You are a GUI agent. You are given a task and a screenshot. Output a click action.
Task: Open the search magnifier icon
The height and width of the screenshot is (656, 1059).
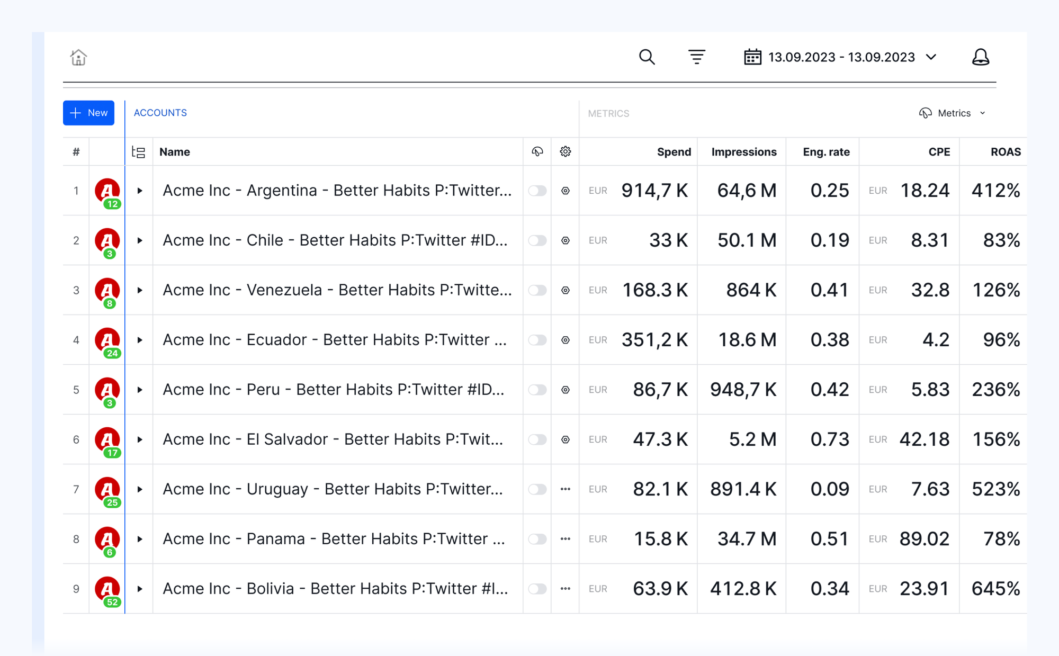pos(647,57)
